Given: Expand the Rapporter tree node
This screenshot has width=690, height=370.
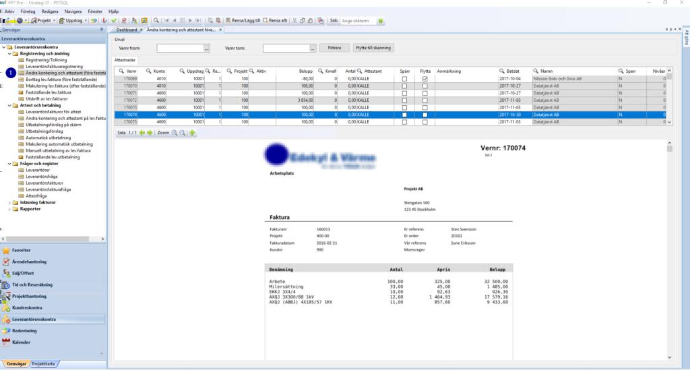Looking at the screenshot, I should pyautogui.click(x=9, y=209).
